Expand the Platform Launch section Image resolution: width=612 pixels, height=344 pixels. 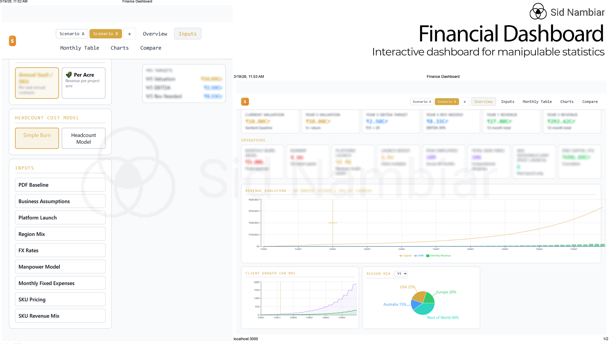coord(60,218)
